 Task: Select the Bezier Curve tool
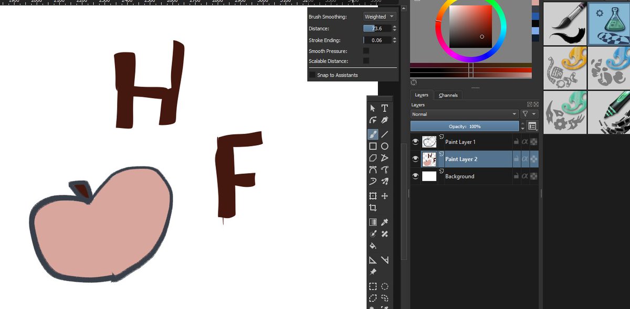coord(373,169)
